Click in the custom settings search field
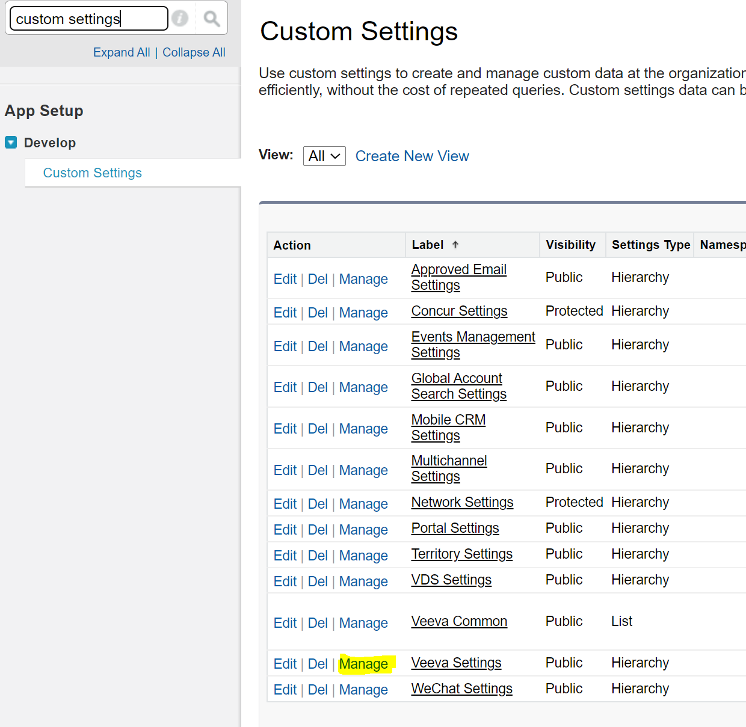The height and width of the screenshot is (727, 746). (88, 19)
